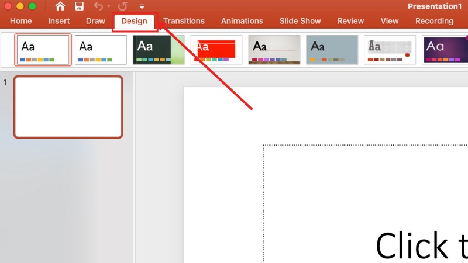Apply the beige theme with wood strip
This screenshot has width=468, height=263.
(274, 50)
